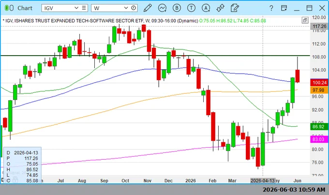Click the circled B toolbar icon

(177, 8)
